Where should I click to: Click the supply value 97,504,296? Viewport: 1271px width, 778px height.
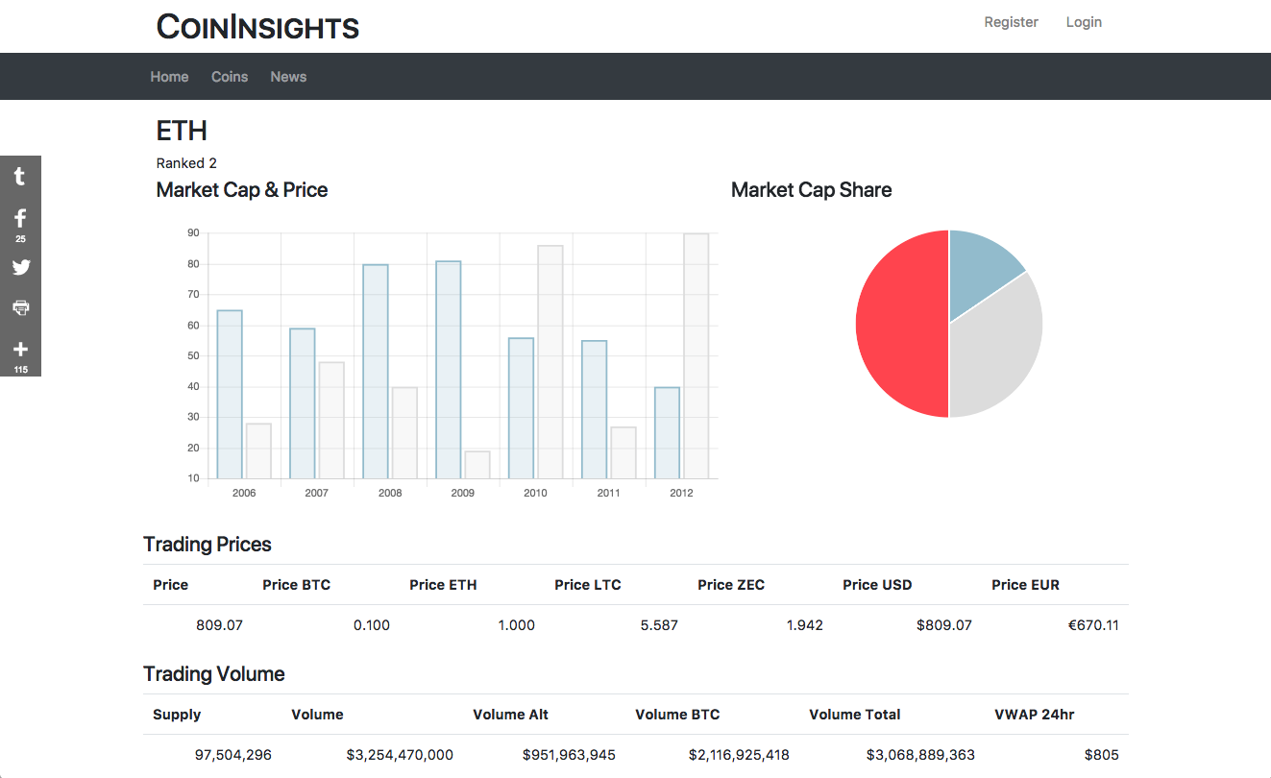point(233,755)
